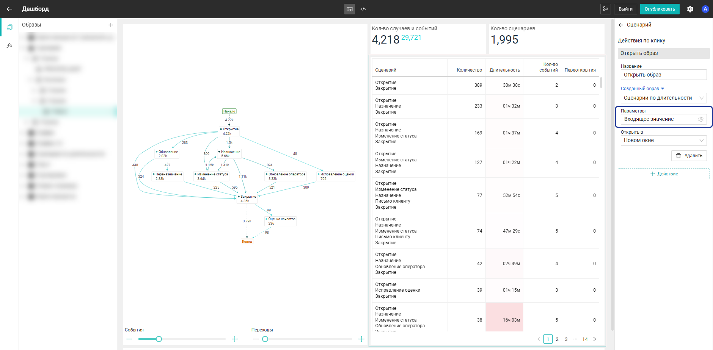This screenshot has width=713, height=350.
Task: Click the События slider handle
Action: pos(159,339)
